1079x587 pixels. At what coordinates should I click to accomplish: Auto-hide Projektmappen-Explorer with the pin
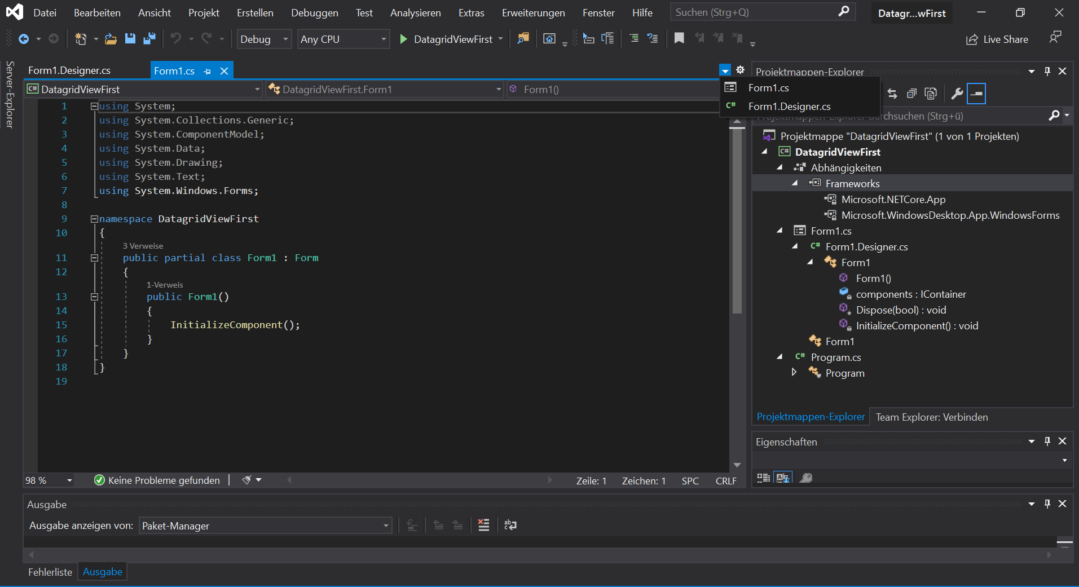pyautogui.click(x=1047, y=71)
